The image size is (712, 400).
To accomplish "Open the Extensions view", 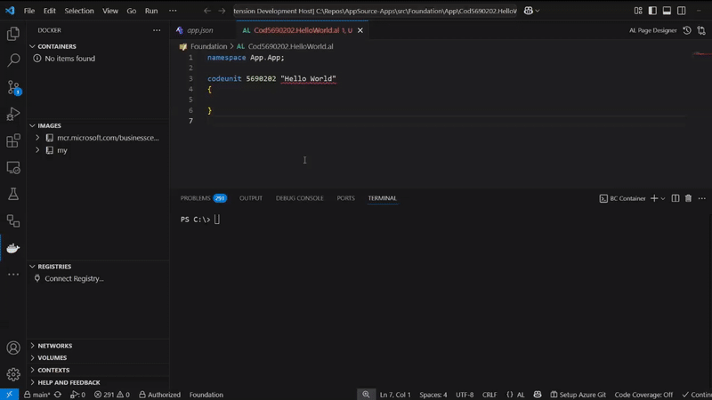I will click(13, 140).
